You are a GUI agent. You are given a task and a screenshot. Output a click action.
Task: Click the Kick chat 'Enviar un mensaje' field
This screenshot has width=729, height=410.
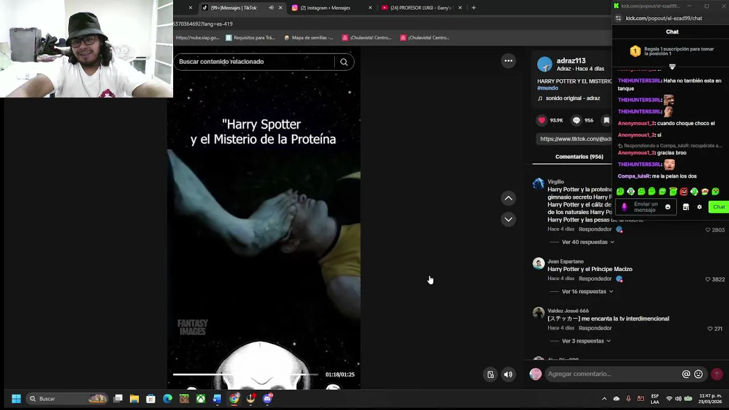[645, 207]
